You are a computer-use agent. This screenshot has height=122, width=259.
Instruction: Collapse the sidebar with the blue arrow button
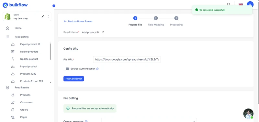[x=54, y=6]
